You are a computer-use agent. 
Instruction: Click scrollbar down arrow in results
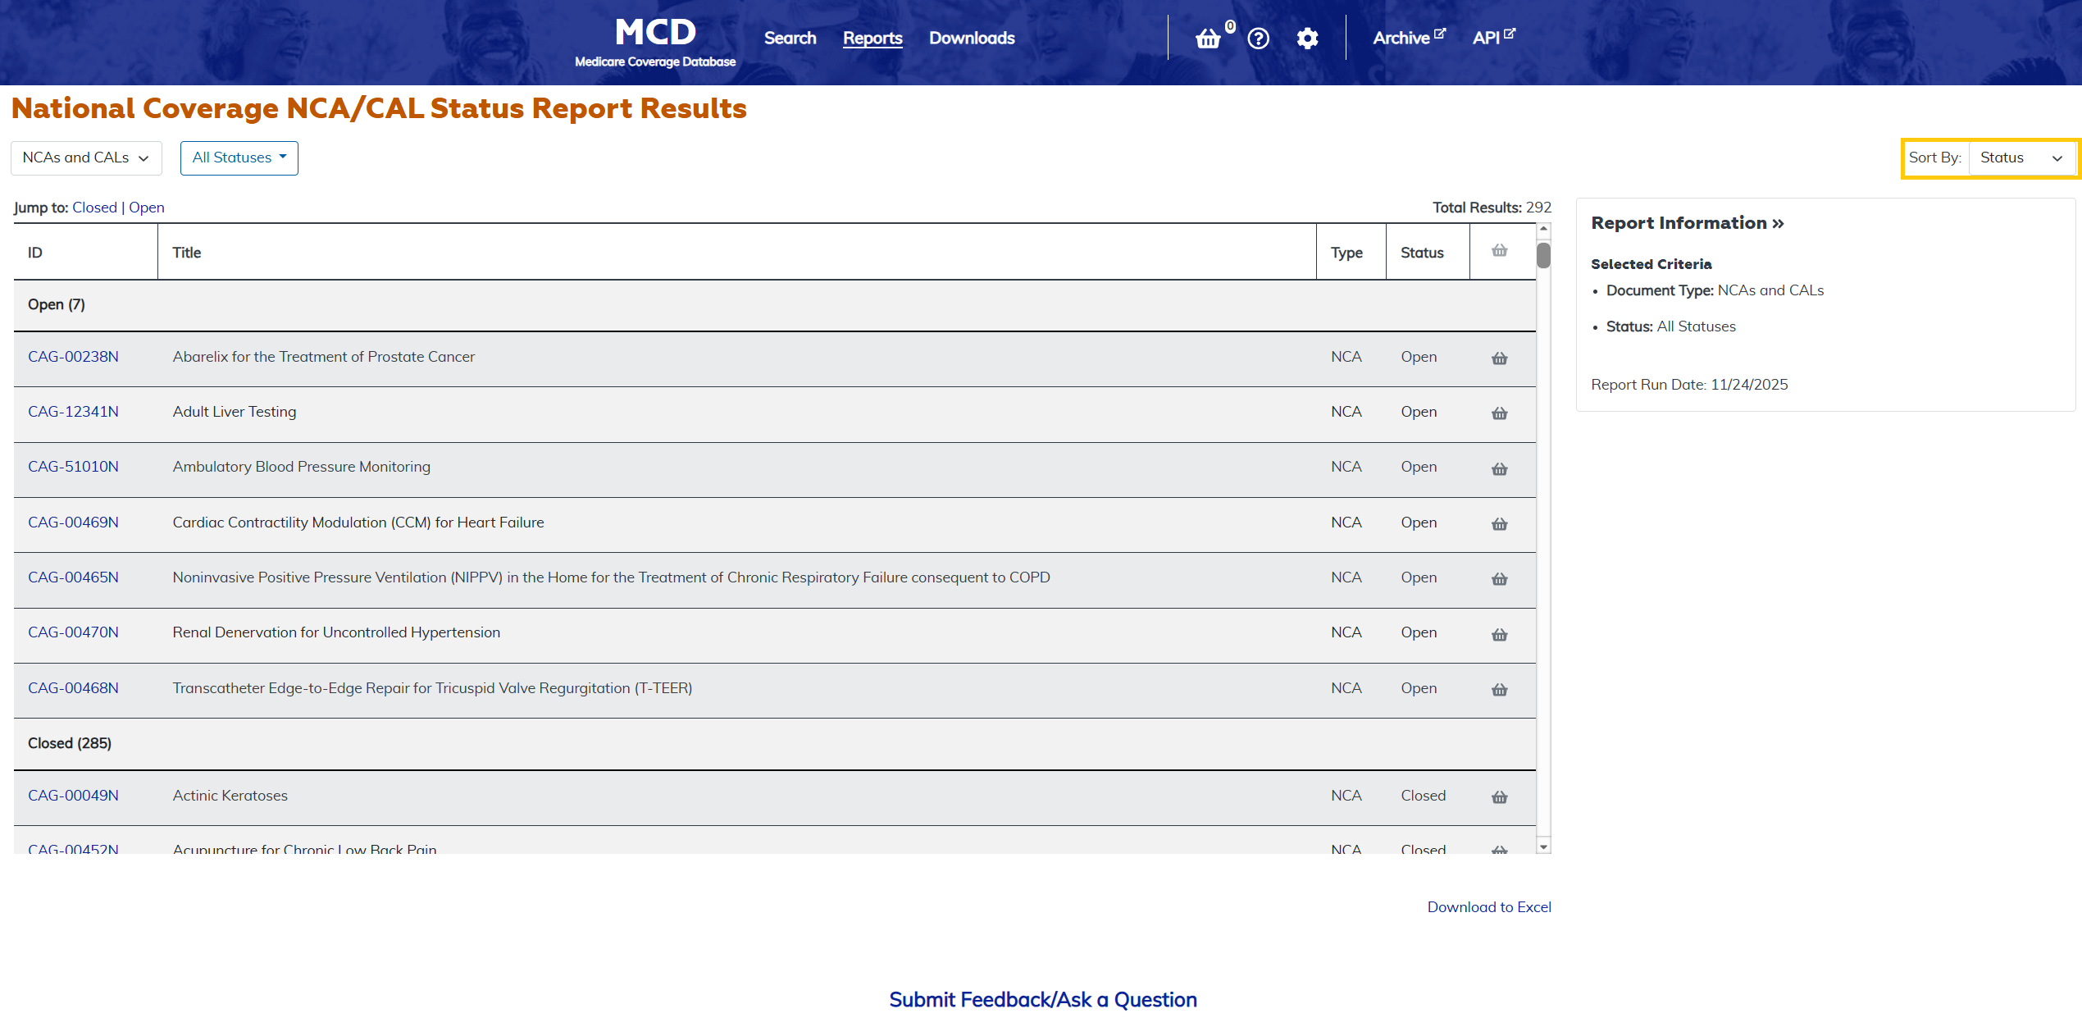click(x=1543, y=847)
